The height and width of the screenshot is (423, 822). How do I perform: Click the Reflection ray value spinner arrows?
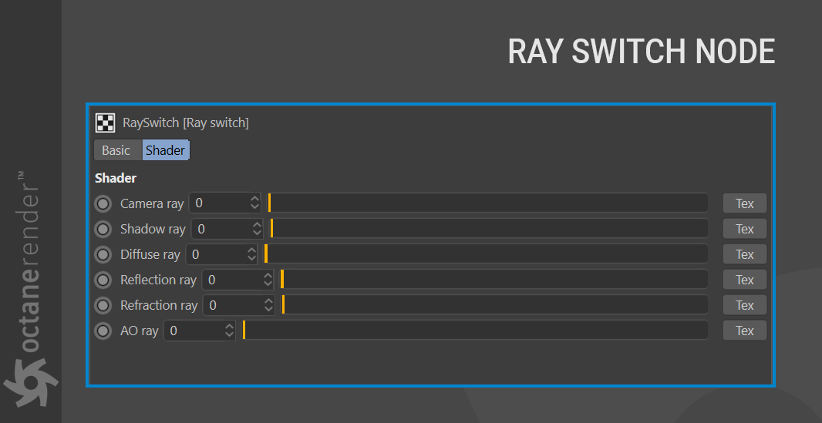(268, 280)
